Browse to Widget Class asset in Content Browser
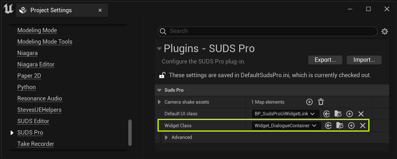 [x=340, y=126]
